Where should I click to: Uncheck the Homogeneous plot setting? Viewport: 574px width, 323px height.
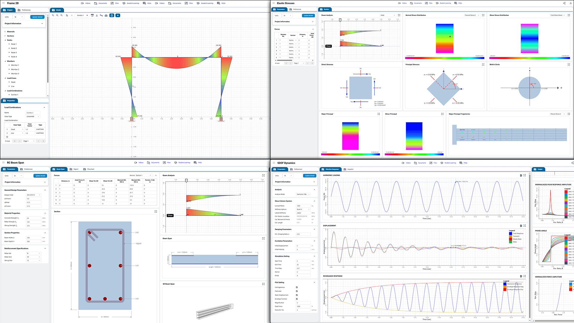click(297, 287)
